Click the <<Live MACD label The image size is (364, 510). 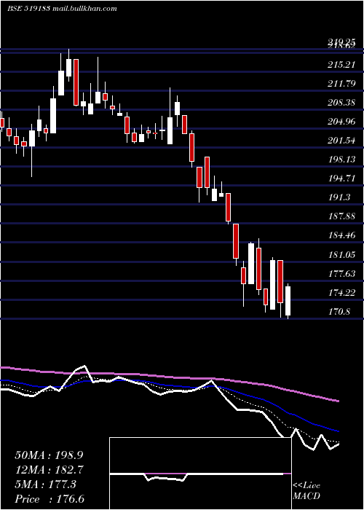click(306, 491)
